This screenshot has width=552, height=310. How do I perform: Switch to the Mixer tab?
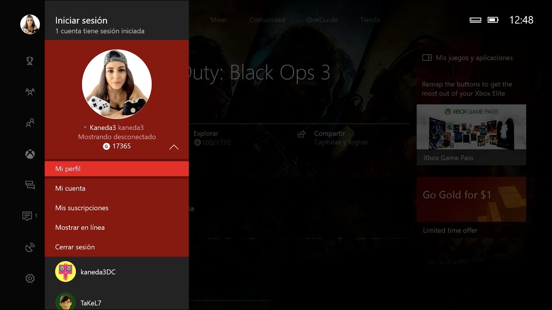tap(219, 20)
